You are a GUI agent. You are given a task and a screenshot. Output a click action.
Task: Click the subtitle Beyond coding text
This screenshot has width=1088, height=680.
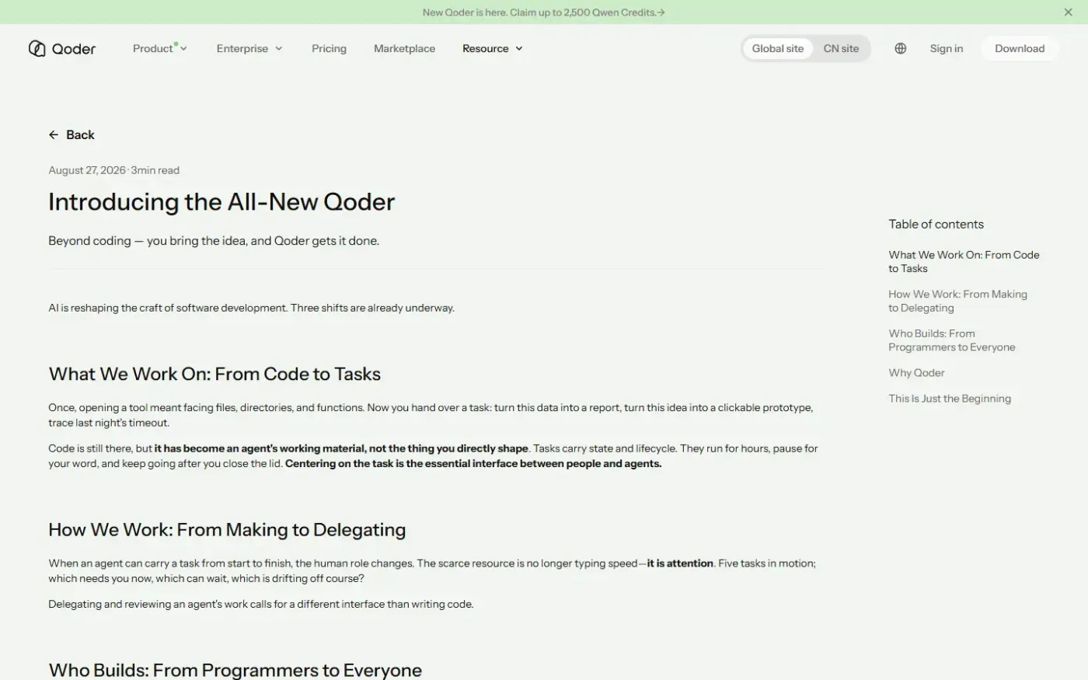(x=214, y=241)
